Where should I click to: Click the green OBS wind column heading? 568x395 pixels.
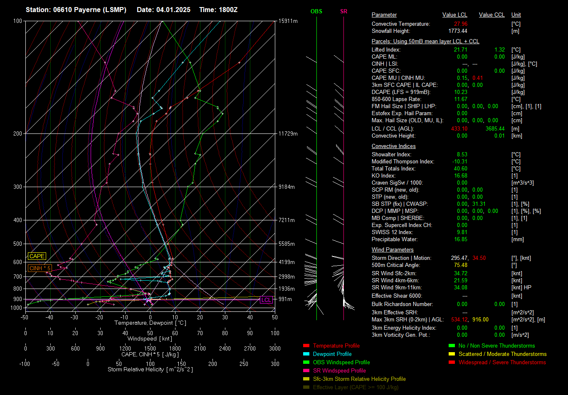pyautogui.click(x=316, y=11)
